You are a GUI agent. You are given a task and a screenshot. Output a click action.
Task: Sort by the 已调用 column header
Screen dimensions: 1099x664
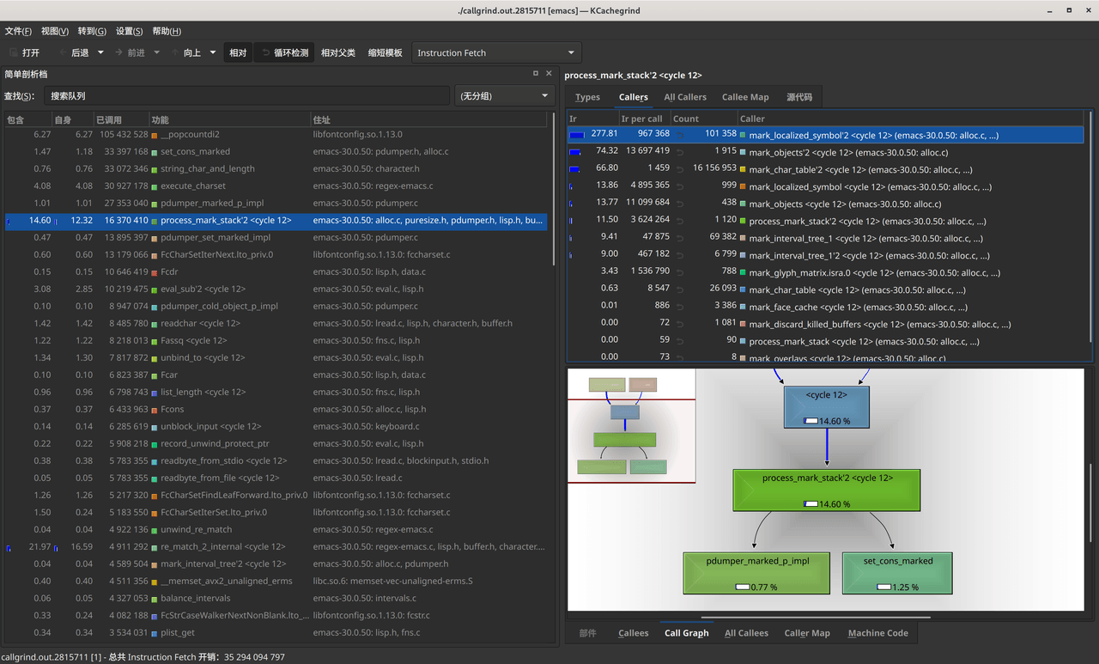click(120, 119)
